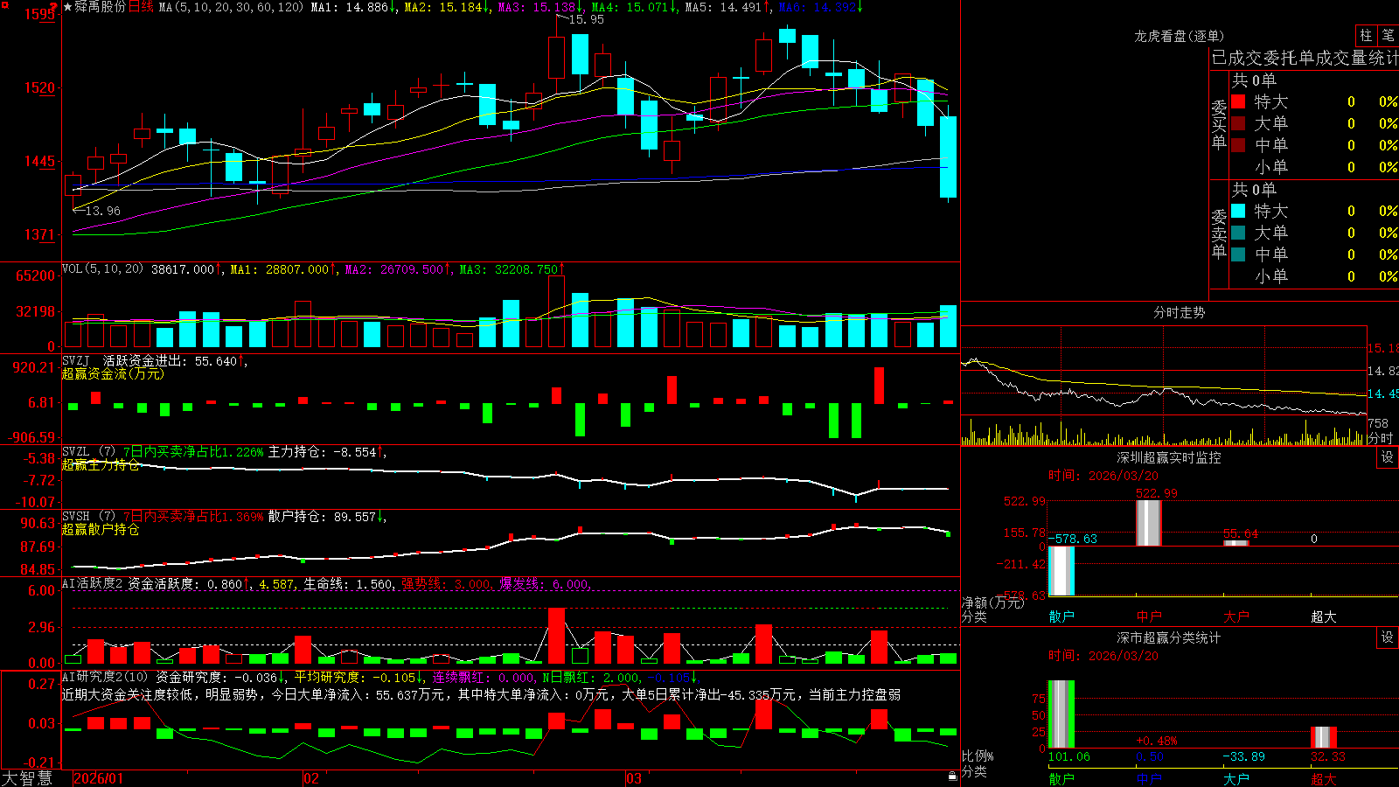Click the 深圳超赢实时监控 panel title
The image size is (1399, 787).
[1169, 457]
